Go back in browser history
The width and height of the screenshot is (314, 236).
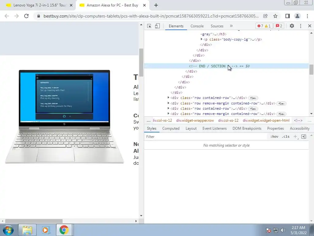point(7,16)
